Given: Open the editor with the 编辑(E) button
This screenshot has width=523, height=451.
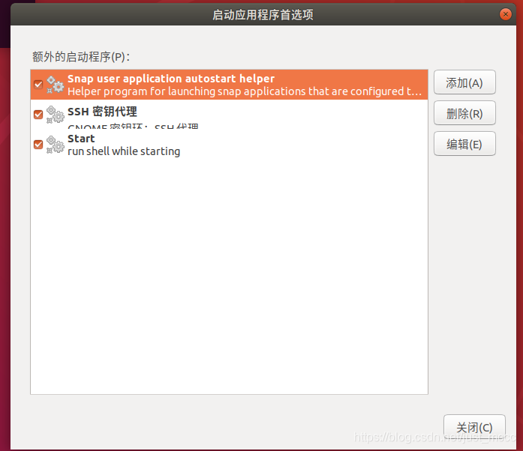Looking at the screenshot, I should (464, 144).
